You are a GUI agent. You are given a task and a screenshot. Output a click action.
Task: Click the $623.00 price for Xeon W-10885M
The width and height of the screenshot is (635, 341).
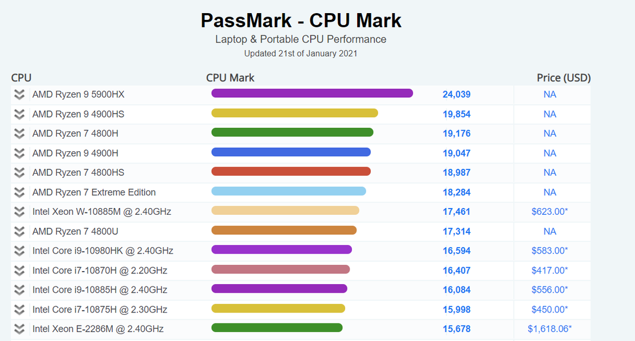(549, 212)
